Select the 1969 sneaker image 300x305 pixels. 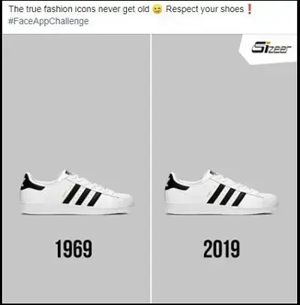76,192
